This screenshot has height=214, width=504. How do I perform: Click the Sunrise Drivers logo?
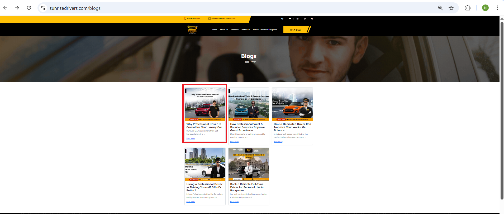tap(192, 30)
